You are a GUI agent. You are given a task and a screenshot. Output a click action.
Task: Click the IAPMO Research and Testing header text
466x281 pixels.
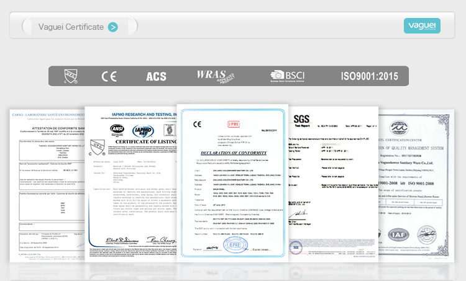coord(144,115)
